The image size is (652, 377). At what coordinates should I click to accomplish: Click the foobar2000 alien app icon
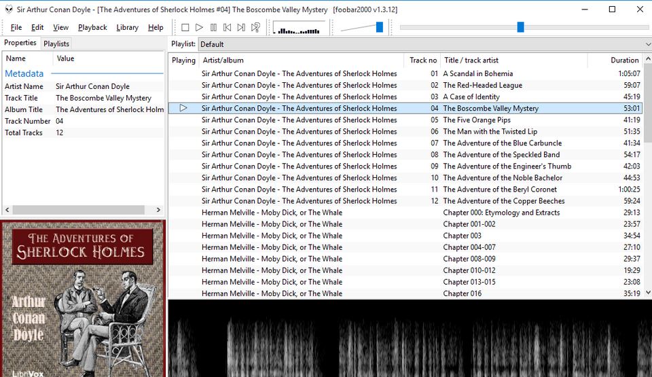coord(8,9)
